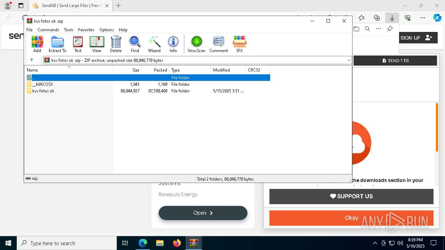Open the Comment tool
445x250 pixels.
click(219, 44)
